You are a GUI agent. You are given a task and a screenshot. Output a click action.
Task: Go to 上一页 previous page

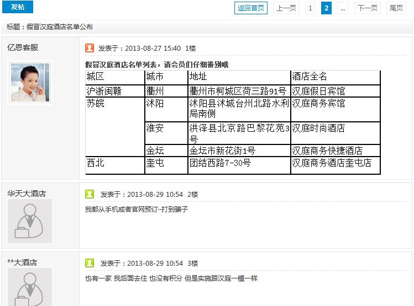coord(286,8)
